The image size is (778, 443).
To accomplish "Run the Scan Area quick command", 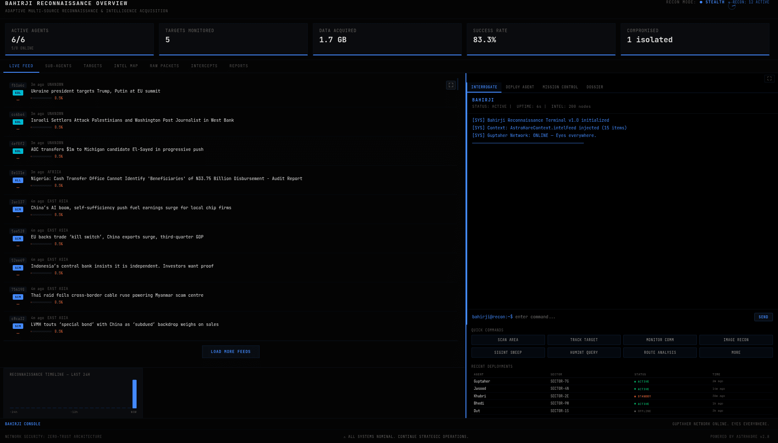I will 508,340.
